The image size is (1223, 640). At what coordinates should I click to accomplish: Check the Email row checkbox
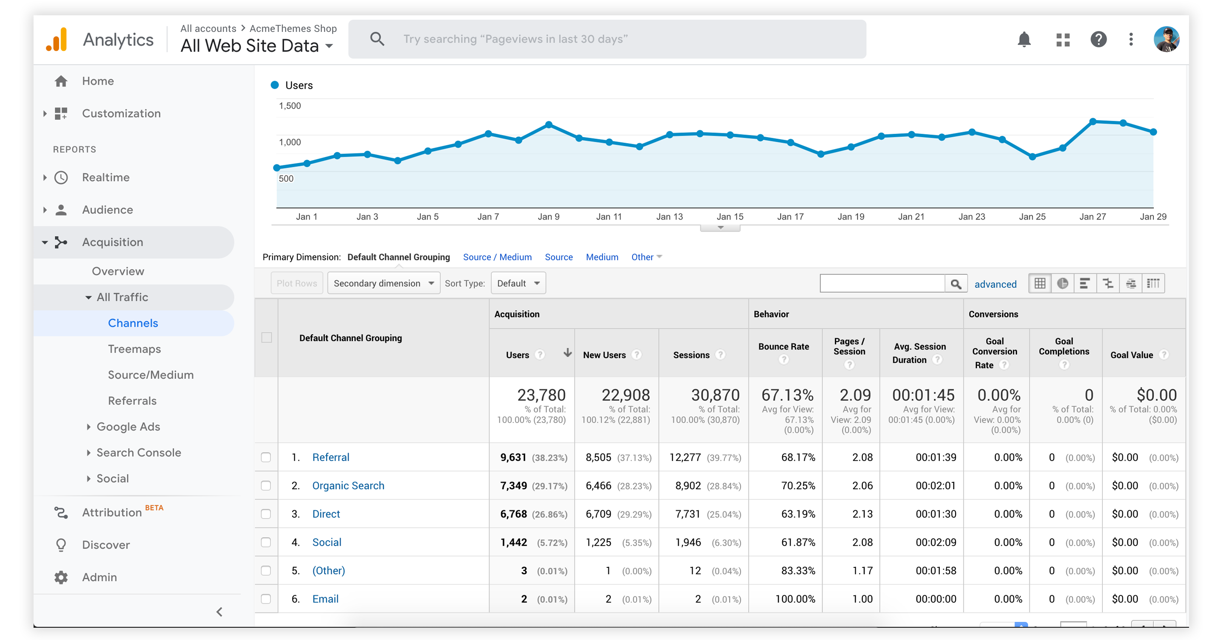266,599
